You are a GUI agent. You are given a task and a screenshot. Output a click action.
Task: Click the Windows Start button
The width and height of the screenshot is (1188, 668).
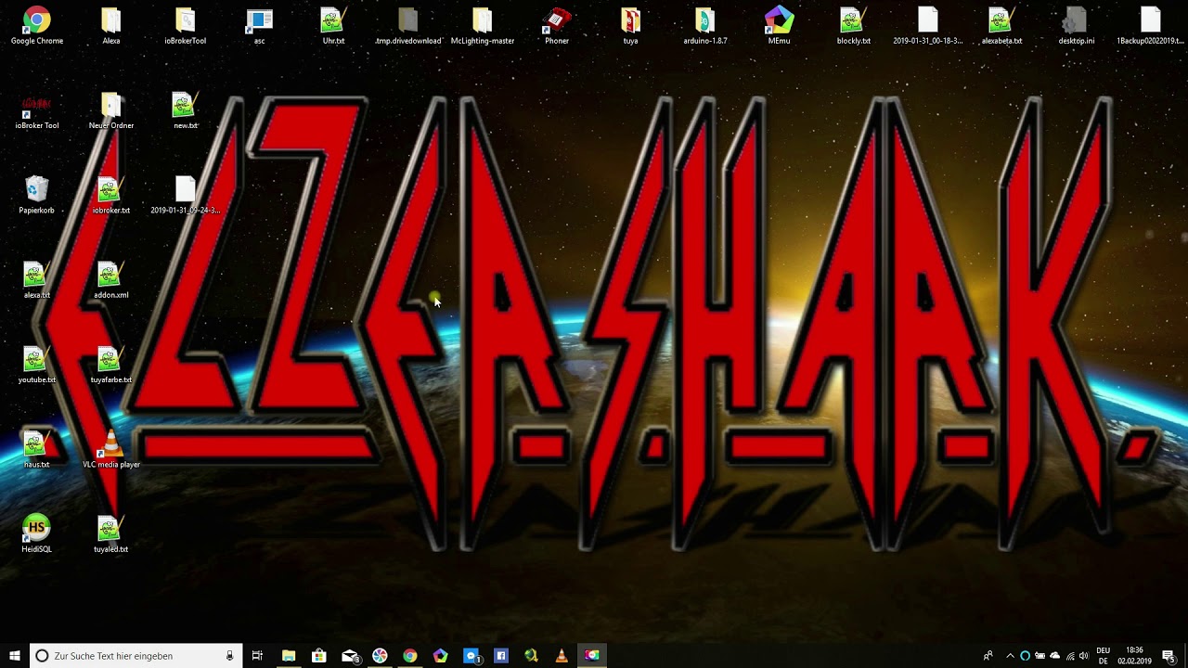pos(15,656)
